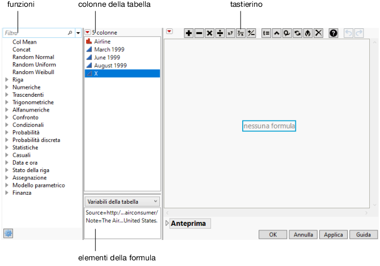Expand the Assegnazione function group

point(7,178)
